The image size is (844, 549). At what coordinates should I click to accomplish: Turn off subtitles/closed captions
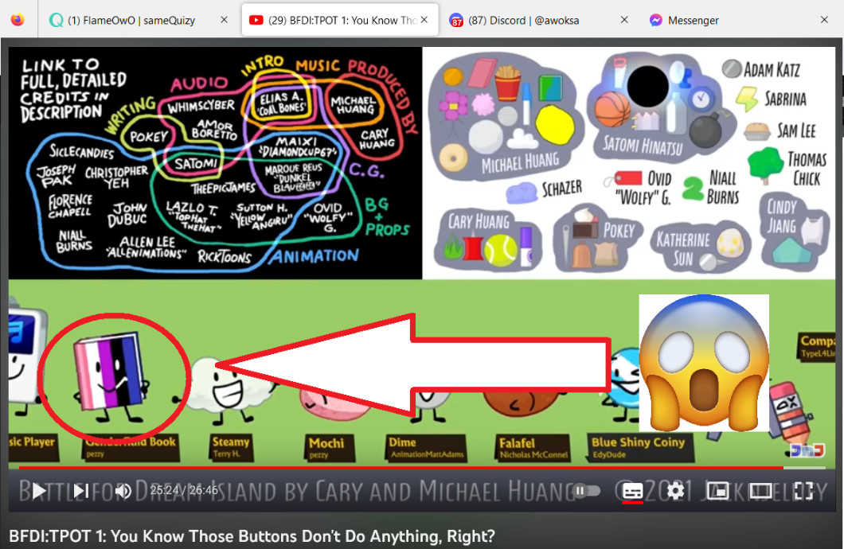tap(632, 491)
